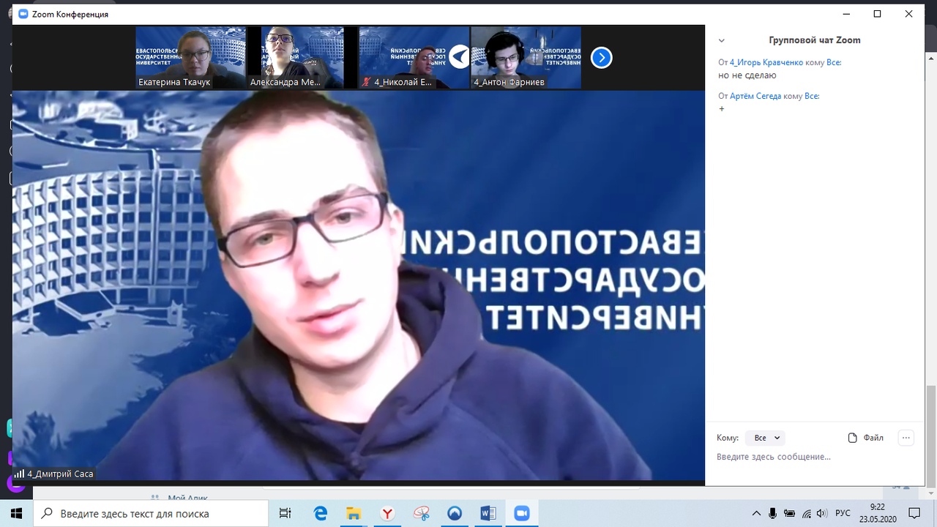Select the 4_Николай Е... video thumbnail
Screen dimensions: 937x527
pyautogui.click(x=414, y=58)
